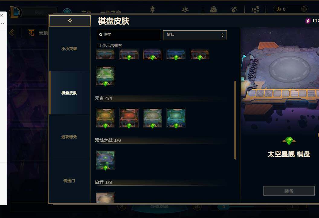Enable the 显示未拥有 checkbox
The image size is (319, 218).
tap(99, 45)
